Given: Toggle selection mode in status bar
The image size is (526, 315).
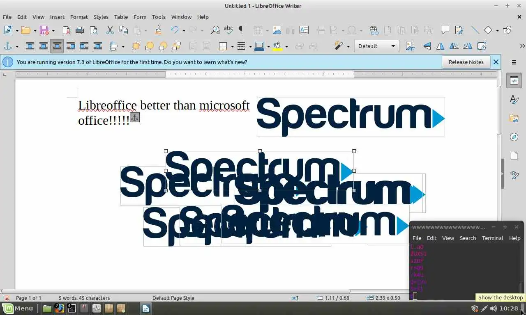Looking at the screenshot, I should [x=295, y=298].
